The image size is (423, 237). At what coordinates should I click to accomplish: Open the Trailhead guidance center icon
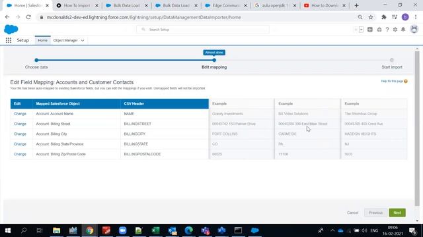pyautogui.click(x=379, y=30)
